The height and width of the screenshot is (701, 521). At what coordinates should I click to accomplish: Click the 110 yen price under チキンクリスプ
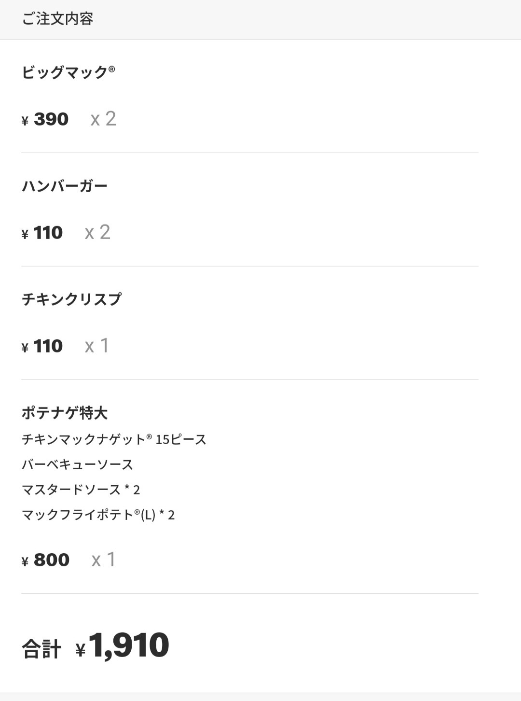point(48,346)
